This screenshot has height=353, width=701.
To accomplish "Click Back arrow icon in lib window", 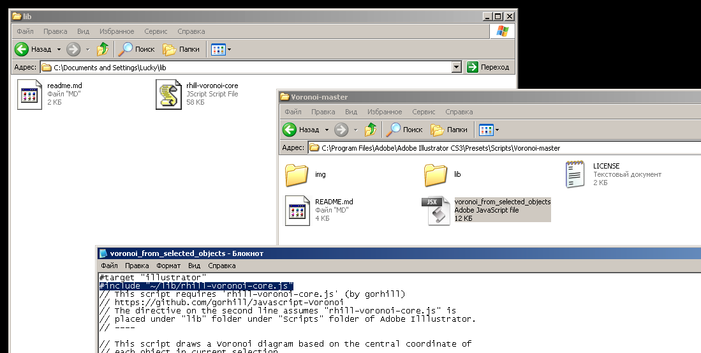I will (22, 49).
